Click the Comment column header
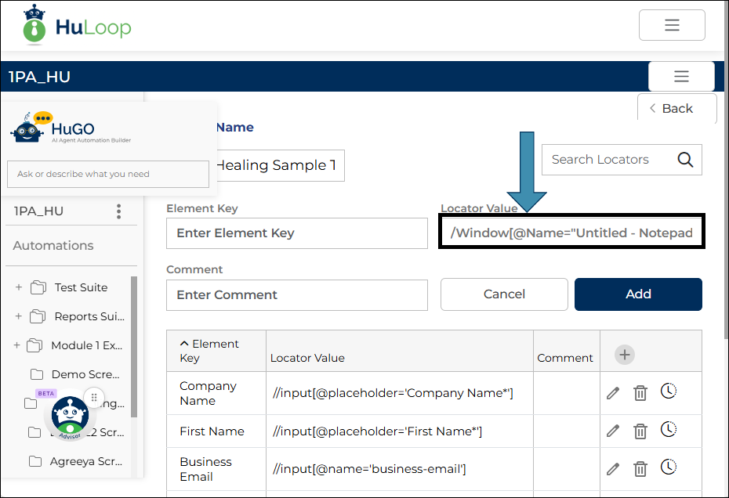This screenshot has height=498, width=729. coord(565,358)
